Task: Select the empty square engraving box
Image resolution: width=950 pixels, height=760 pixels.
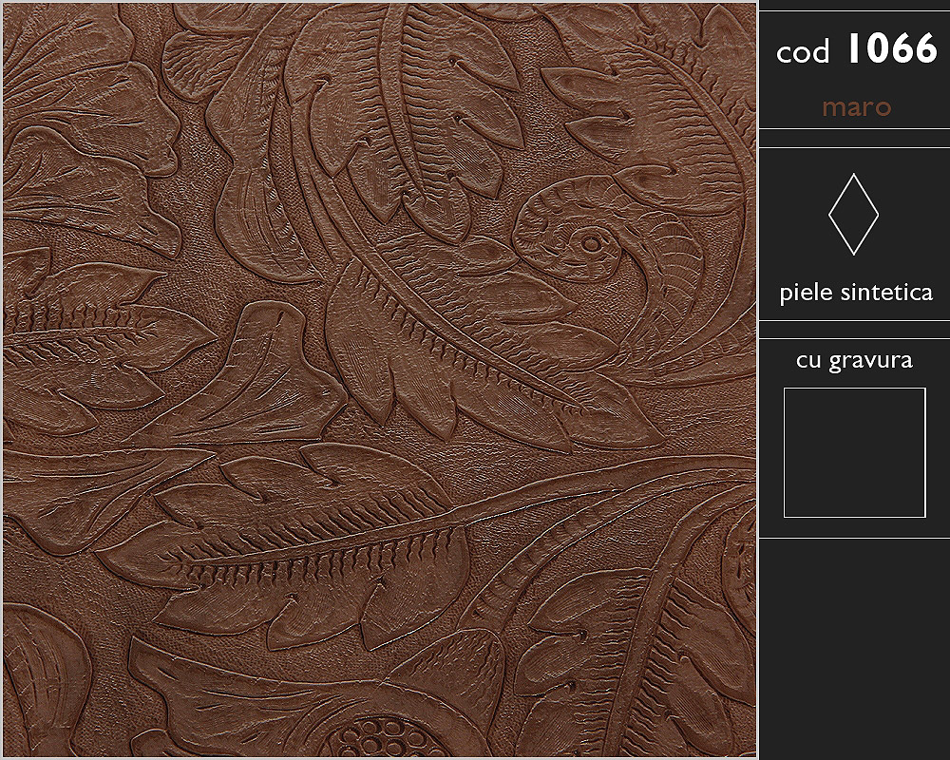Action: coord(854,452)
